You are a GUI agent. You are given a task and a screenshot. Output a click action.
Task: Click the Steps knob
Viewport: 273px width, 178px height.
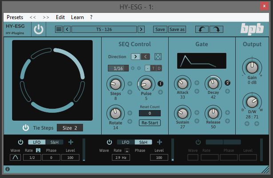(115, 84)
